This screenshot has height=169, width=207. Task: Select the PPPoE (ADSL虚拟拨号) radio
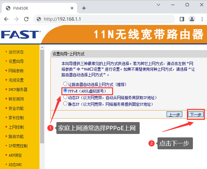click(x=65, y=90)
